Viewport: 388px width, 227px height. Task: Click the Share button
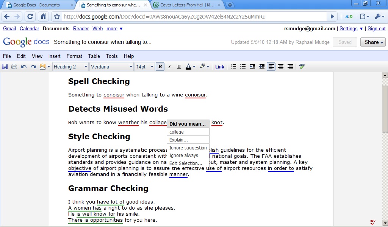[x=372, y=42]
